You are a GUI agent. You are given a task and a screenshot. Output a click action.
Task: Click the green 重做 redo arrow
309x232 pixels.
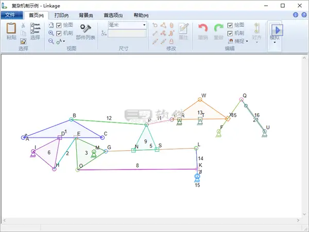218,28
